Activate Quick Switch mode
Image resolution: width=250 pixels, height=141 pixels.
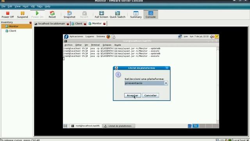click(x=118, y=15)
